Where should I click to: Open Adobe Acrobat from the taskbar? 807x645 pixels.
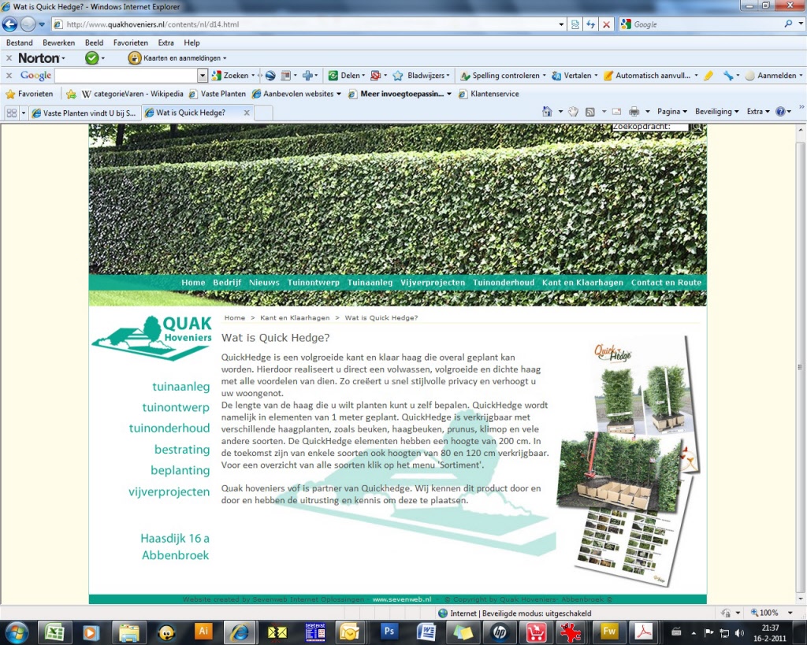643,631
